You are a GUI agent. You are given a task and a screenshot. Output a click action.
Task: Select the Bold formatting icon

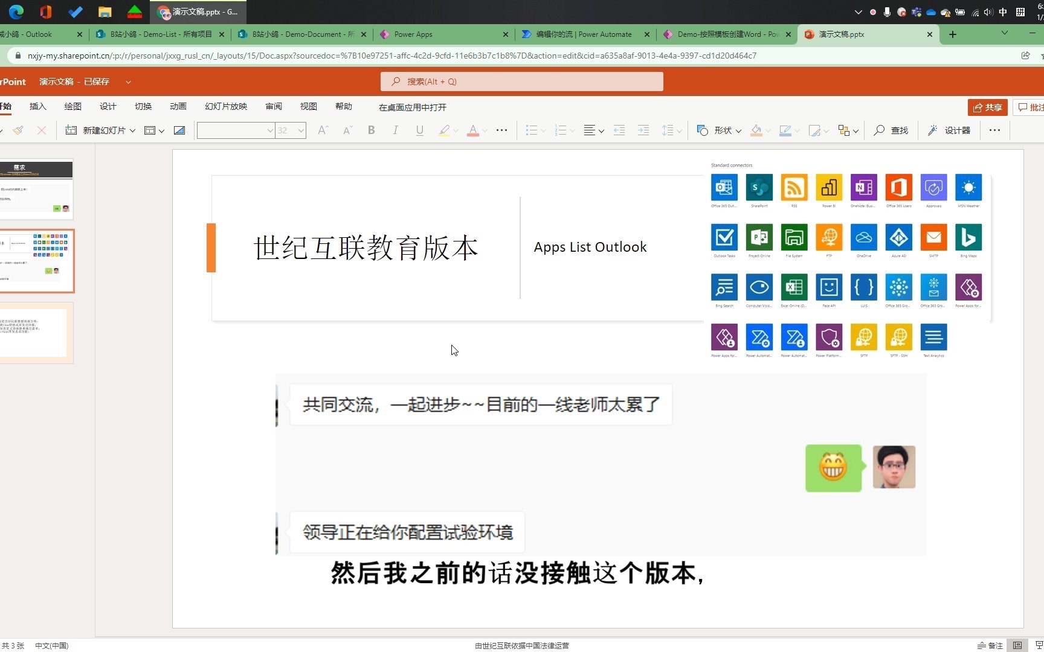point(371,130)
